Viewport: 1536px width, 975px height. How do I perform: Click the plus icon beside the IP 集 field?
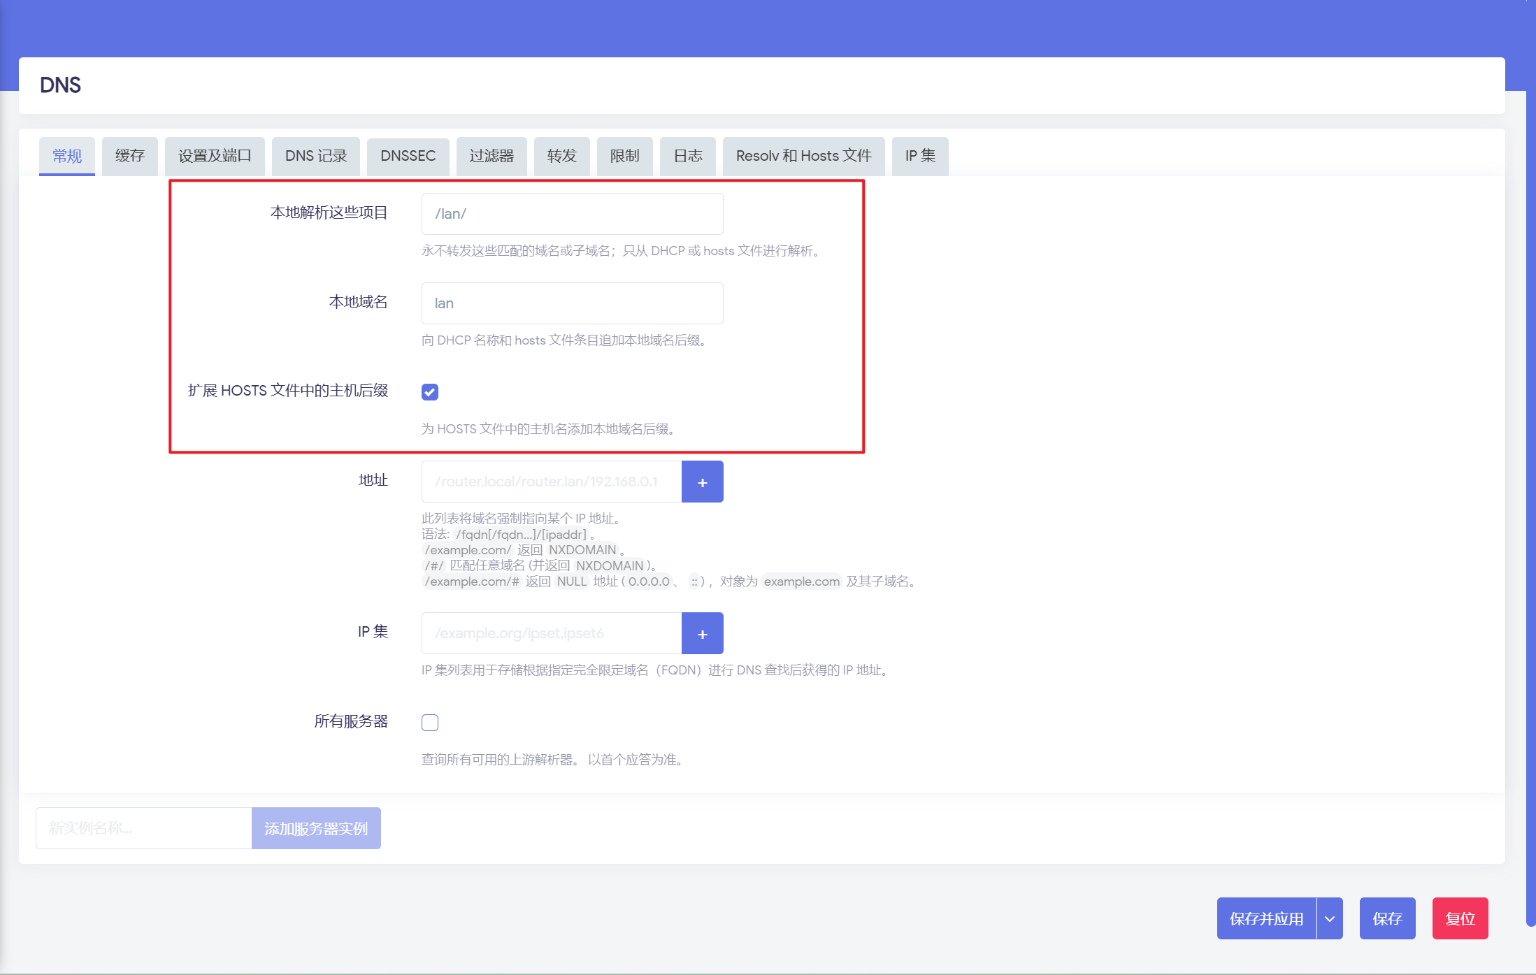[702, 633]
